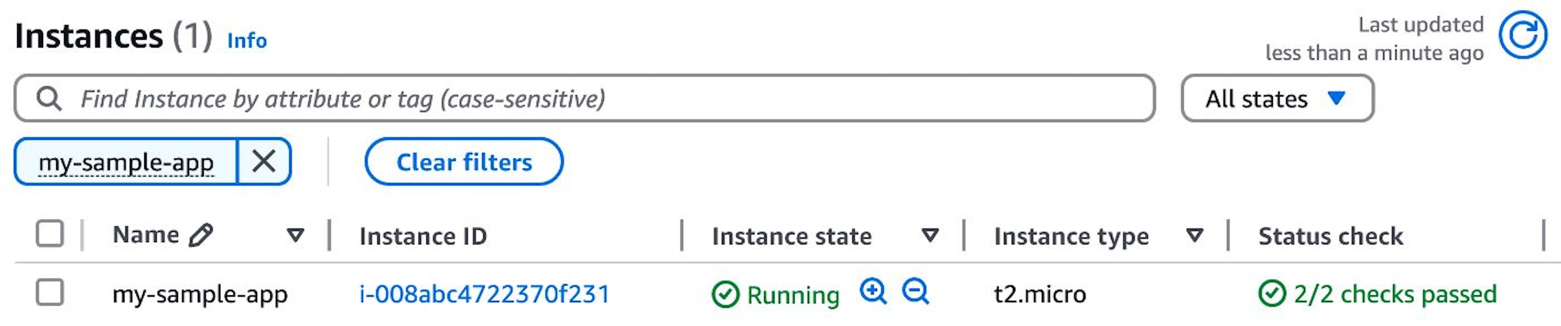Image resolution: width=1561 pixels, height=326 pixels.
Task: Click the zoom-in filter icon beside Running
Action: click(x=873, y=292)
